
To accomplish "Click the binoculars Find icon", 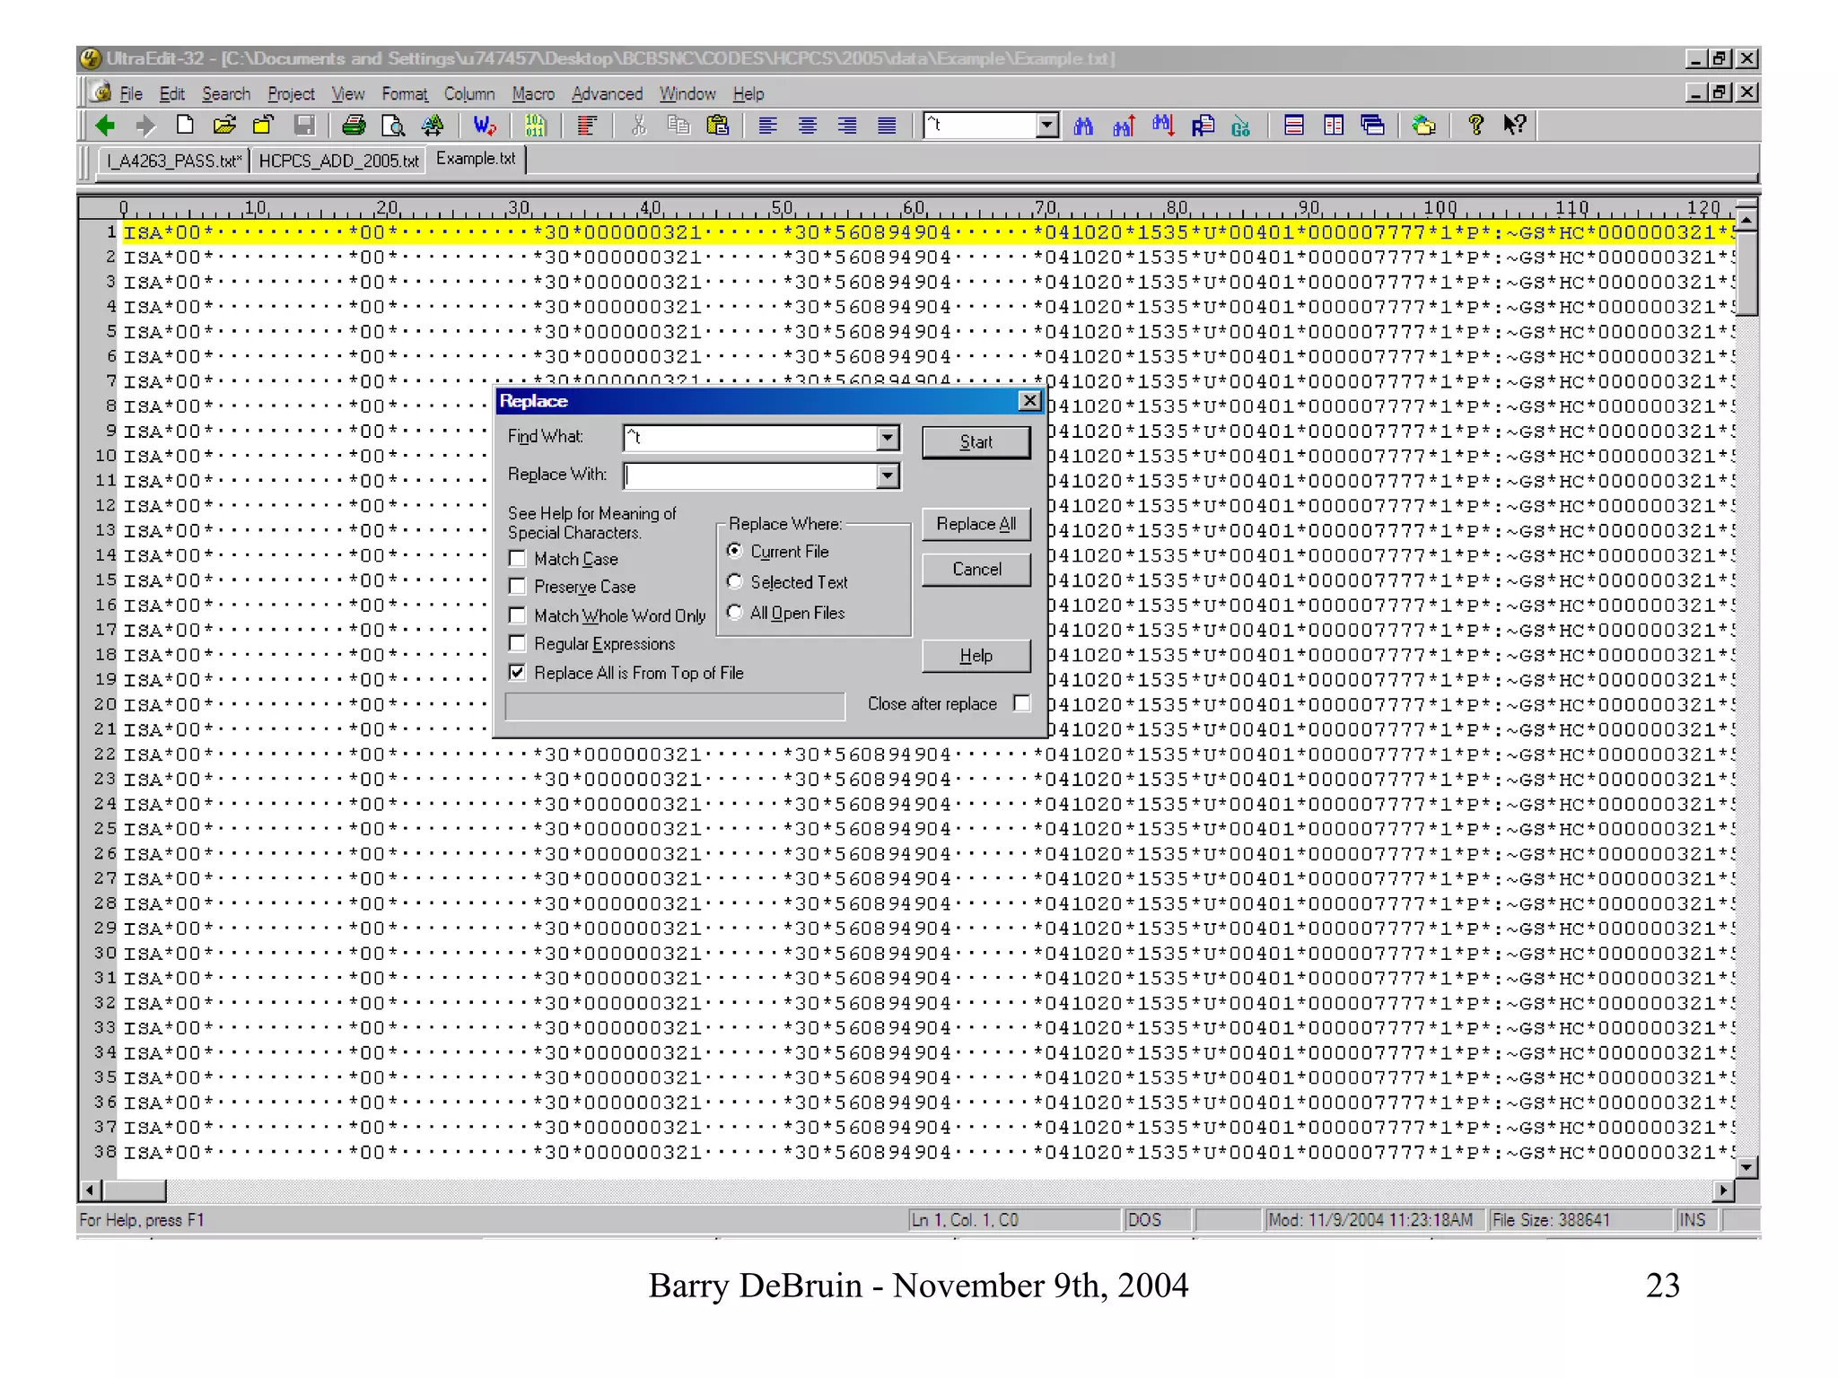I will pyautogui.click(x=1083, y=126).
